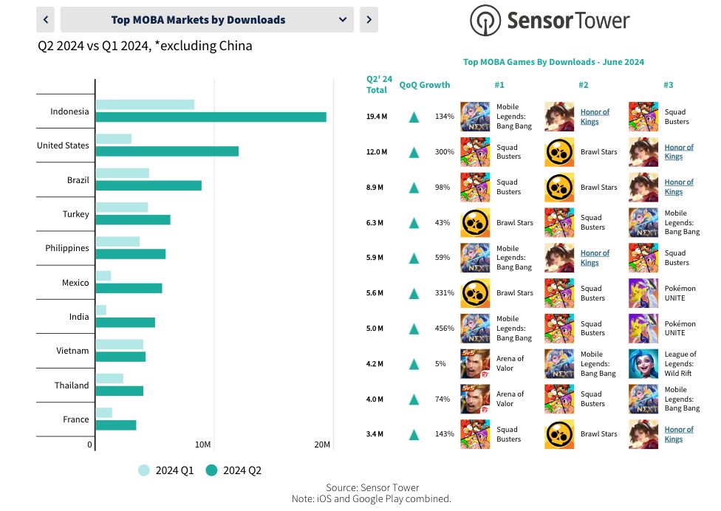Click Pokémon UNITE icon in Mexico row
This screenshot has height=511, width=721.
click(x=643, y=293)
